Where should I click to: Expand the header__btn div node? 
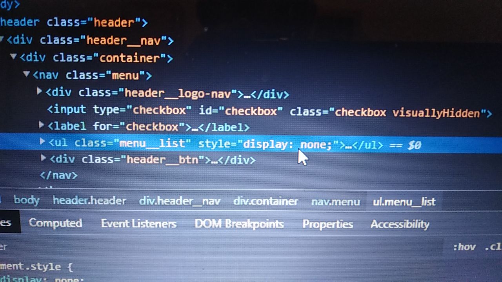(x=44, y=158)
